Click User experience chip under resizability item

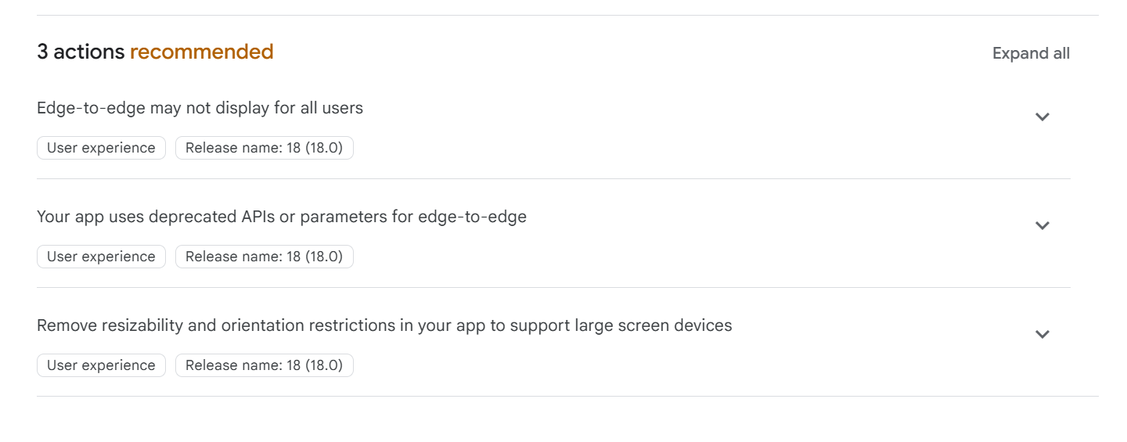(x=101, y=365)
